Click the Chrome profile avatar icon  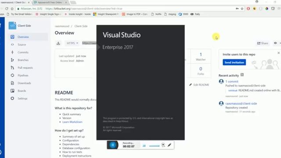point(257,2)
